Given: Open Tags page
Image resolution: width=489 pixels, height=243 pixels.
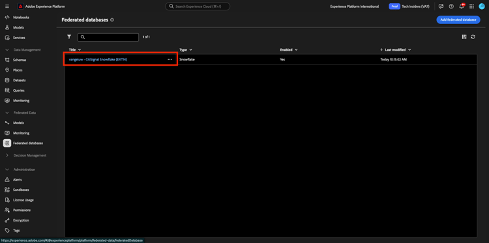Looking at the screenshot, I should tap(16, 231).
